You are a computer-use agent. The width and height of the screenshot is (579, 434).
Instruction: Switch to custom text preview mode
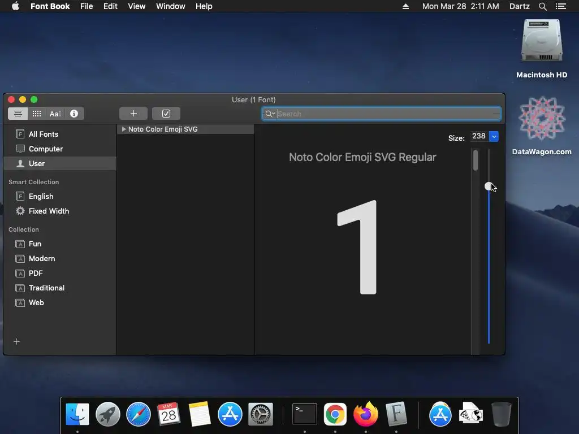(x=55, y=114)
